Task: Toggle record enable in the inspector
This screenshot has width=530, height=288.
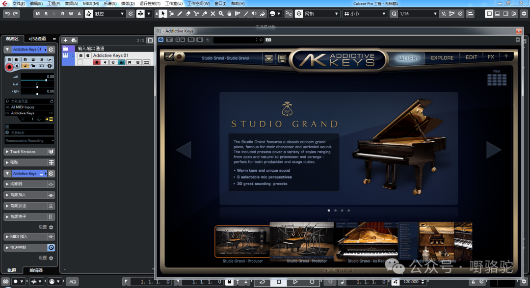Action: point(9,66)
